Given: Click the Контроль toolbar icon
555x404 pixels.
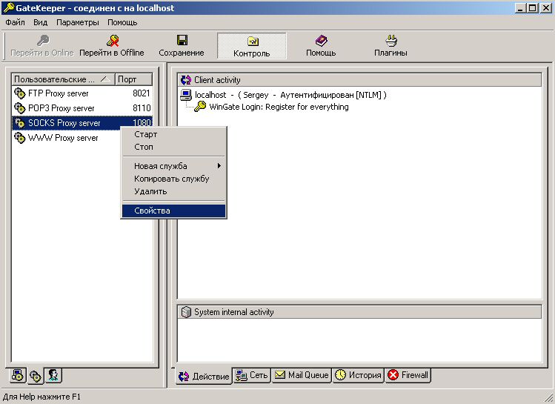Looking at the screenshot, I should click(253, 42).
